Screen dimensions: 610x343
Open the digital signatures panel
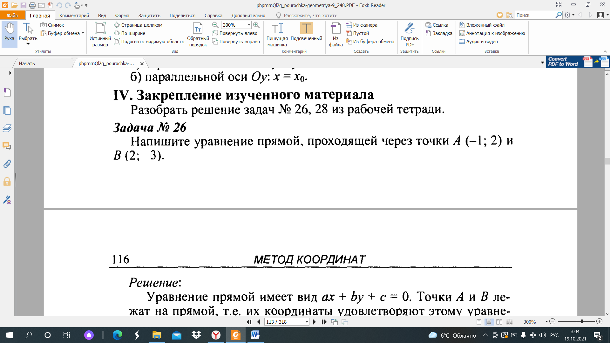(x=7, y=200)
